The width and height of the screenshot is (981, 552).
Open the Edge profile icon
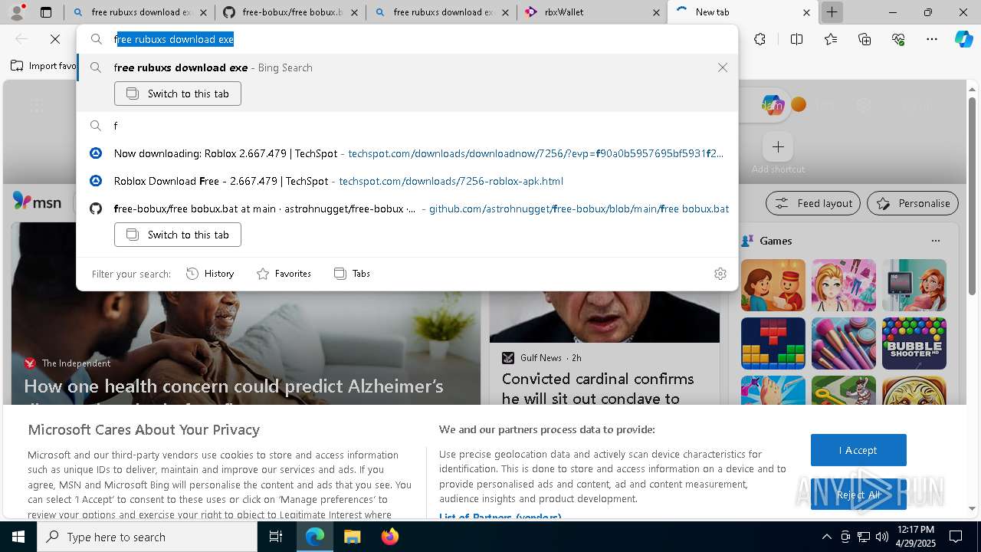pos(17,12)
